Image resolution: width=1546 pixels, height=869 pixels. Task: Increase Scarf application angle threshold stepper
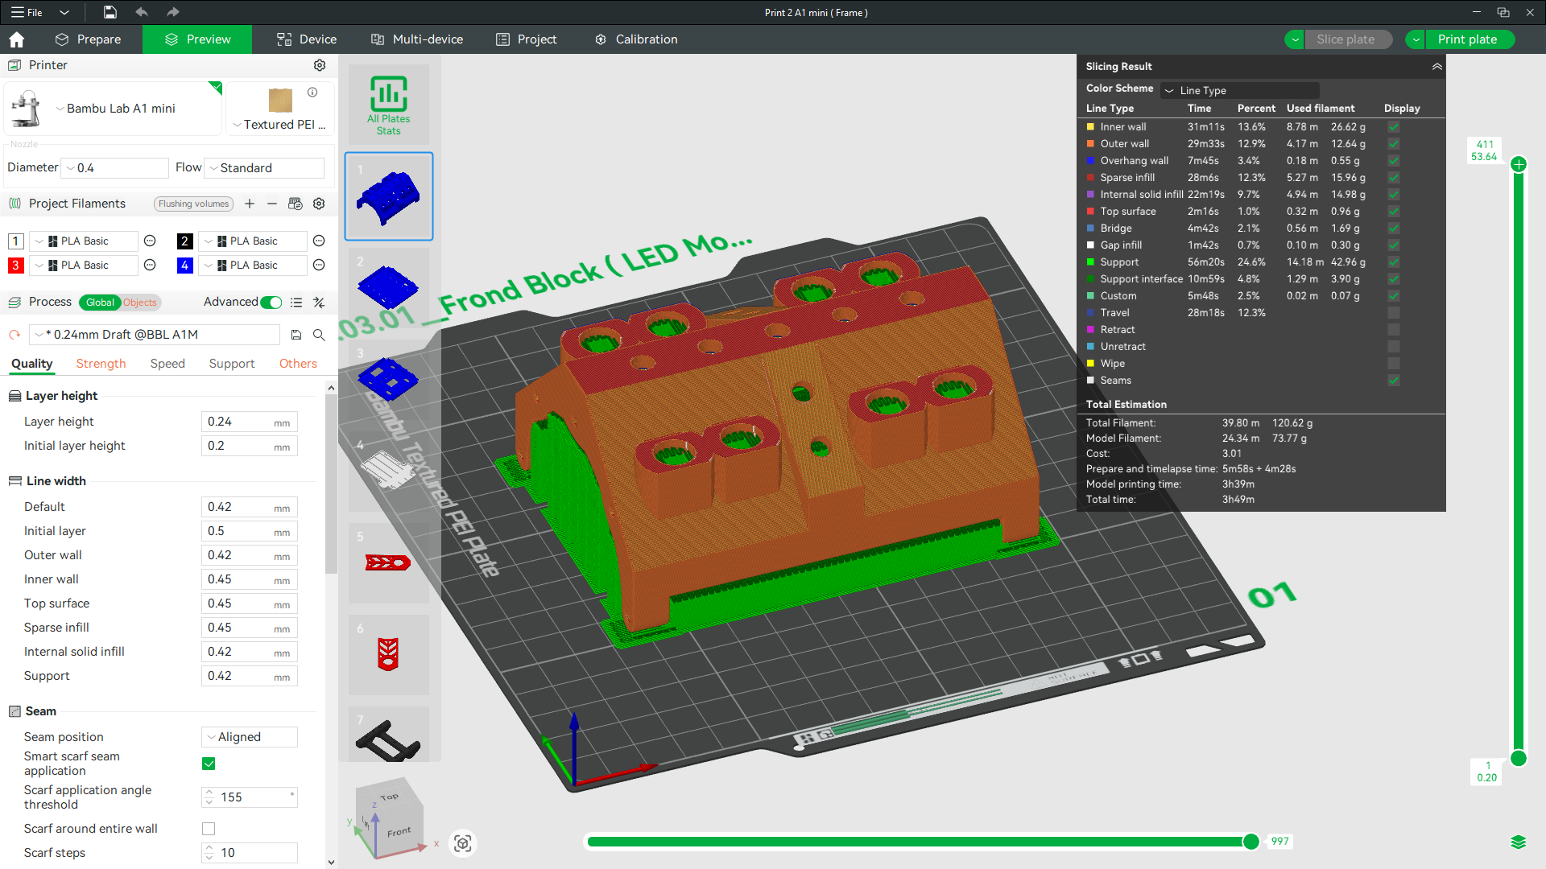point(209,792)
